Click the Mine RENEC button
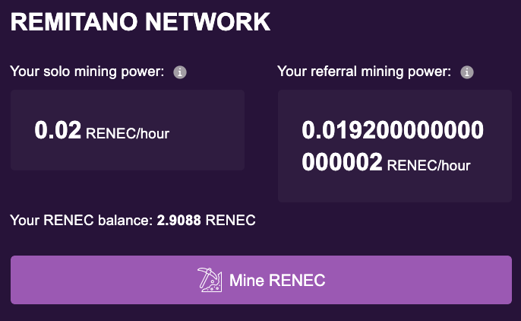 click(x=261, y=280)
